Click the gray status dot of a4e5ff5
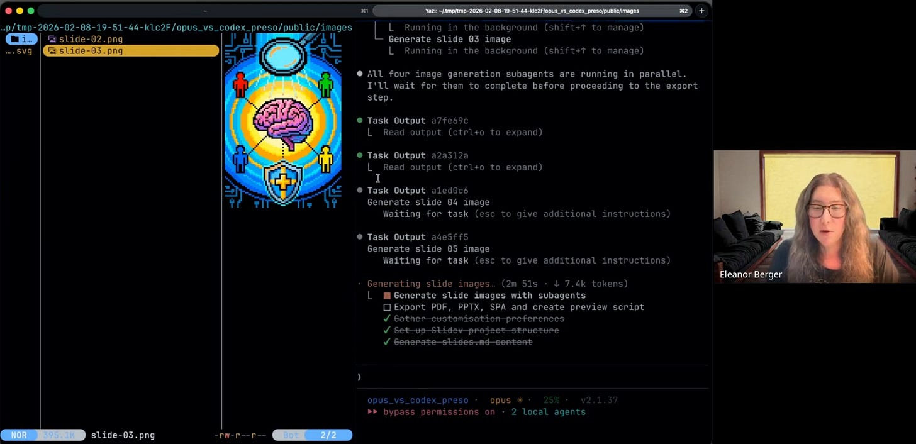The image size is (916, 444). click(x=360, y=237)
